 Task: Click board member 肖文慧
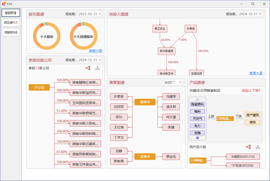[x=171, y=117]
